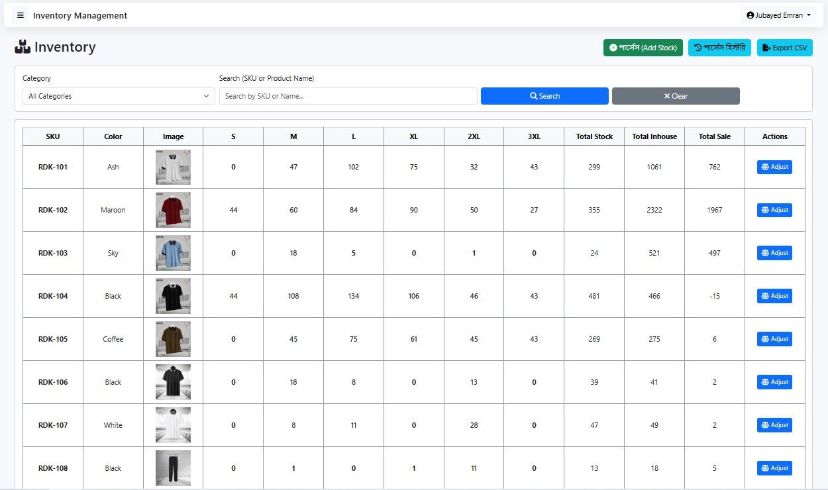Adjust stock for RDK-107
This screenshot has width=828, height=490.
(x=774, y=425)
